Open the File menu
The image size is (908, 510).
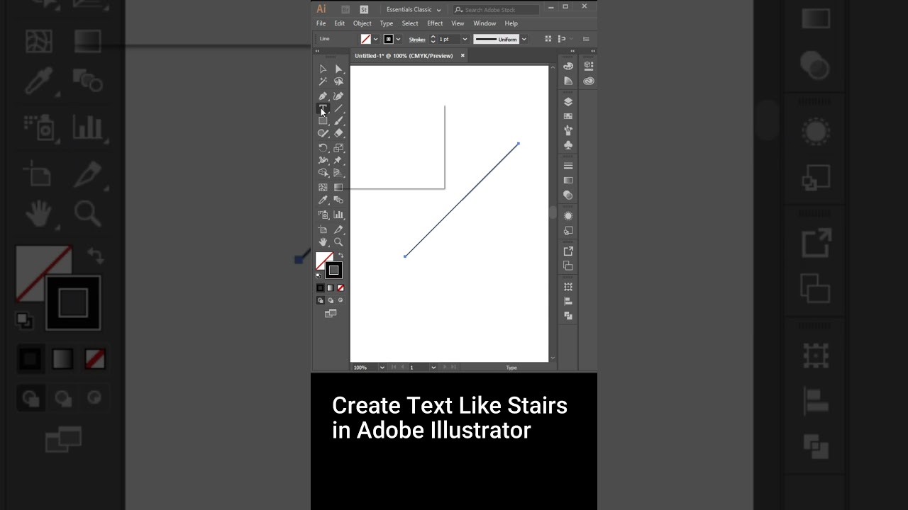[321, 23]
